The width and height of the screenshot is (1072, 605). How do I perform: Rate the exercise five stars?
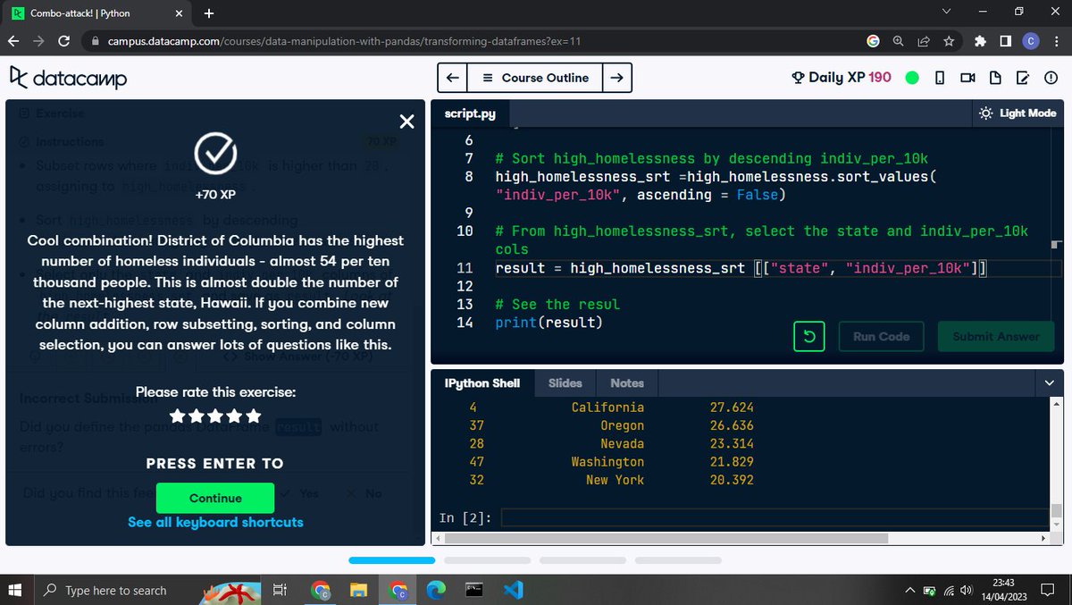pyautogui.click(x=254, y=416)
